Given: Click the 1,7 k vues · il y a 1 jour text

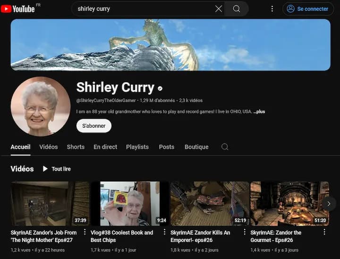Looking at the screenshot, I should (113, 250).
